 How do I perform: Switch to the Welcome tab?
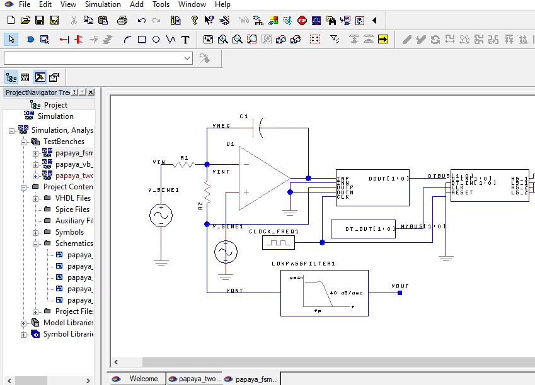[x=138, y=379]
